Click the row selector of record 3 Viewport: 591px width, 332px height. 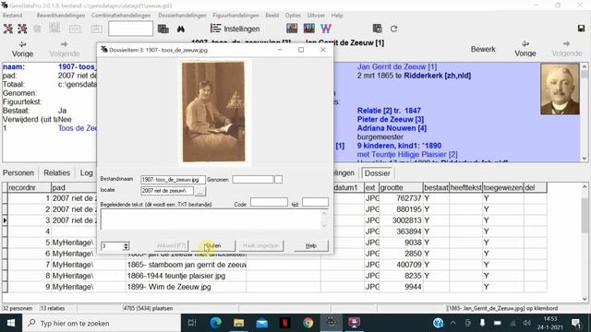tap(5, 220)
